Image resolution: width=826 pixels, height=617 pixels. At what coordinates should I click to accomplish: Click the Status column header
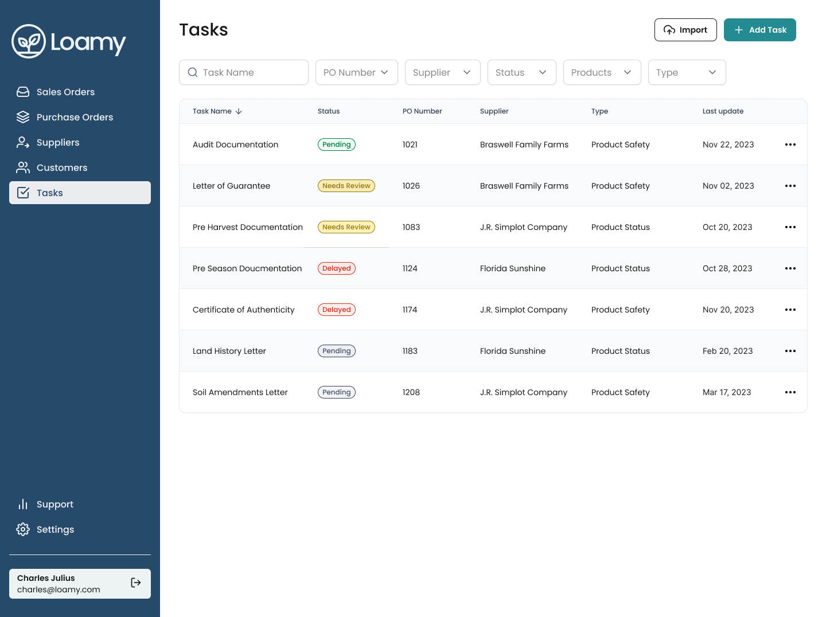click(x=329, y=111)
